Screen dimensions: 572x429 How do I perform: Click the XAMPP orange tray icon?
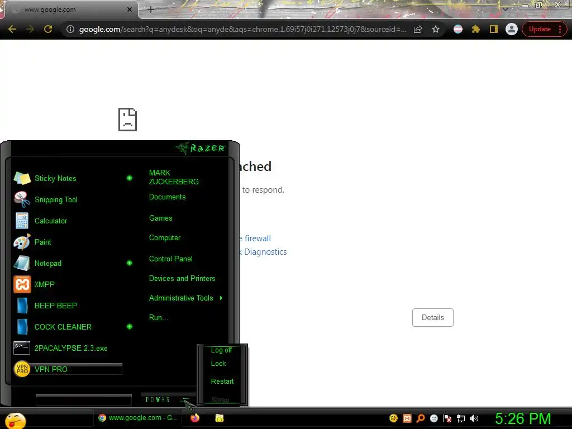(x=407, y=418)
